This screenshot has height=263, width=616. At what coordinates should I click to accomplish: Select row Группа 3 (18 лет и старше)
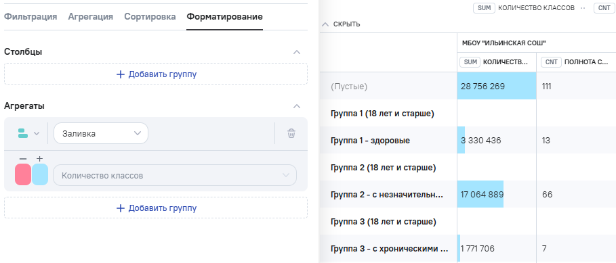coord(384,222)
